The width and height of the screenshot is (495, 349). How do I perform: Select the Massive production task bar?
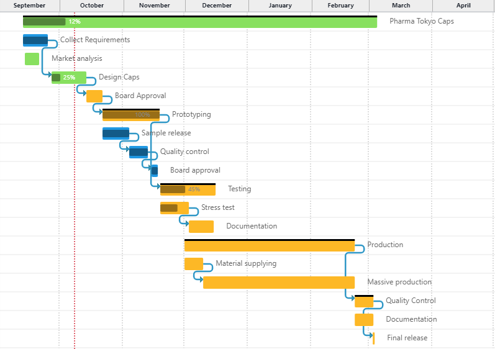[279, 283]
